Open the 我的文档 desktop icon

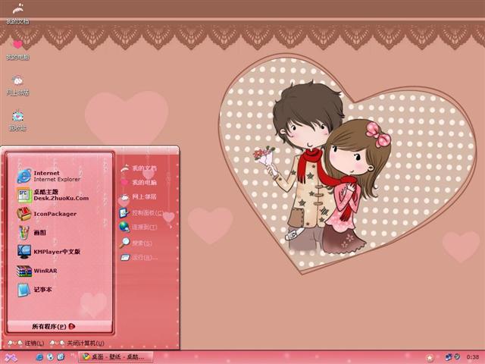point(17,14)
